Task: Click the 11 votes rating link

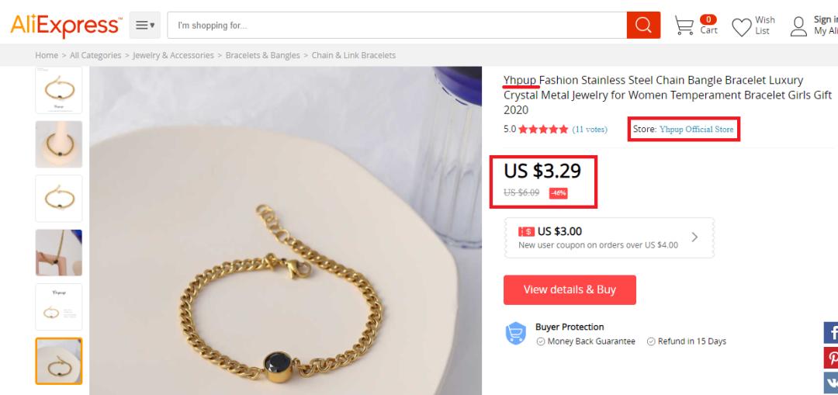Action: [590, 130]
